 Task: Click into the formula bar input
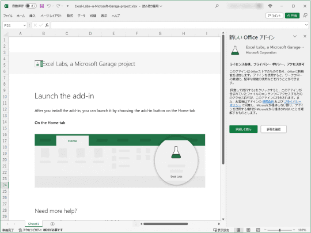coord(177,25)
